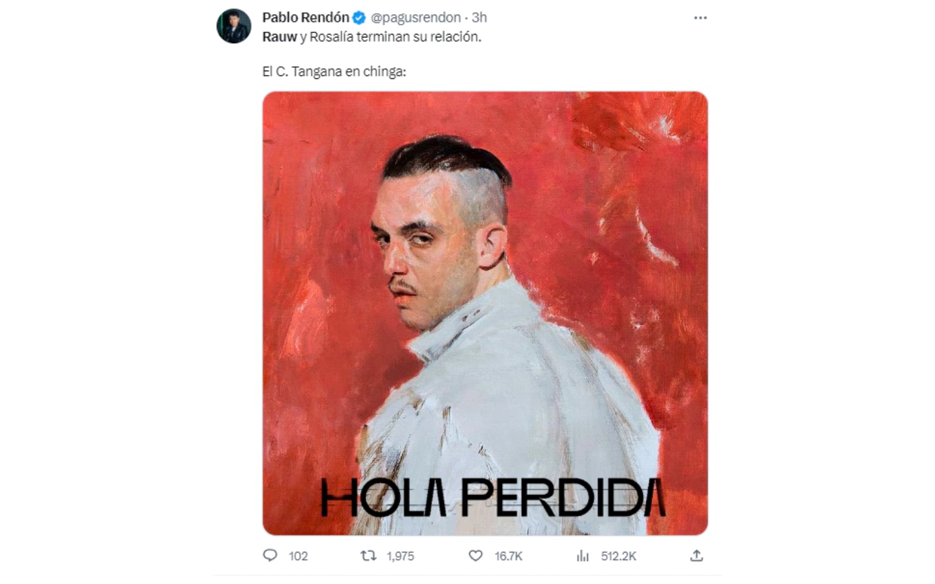The height and width of the screenshot is (584, 935).
Task: Click the 102 replies count
Action: pyautogui.click(x=298, y=556)
